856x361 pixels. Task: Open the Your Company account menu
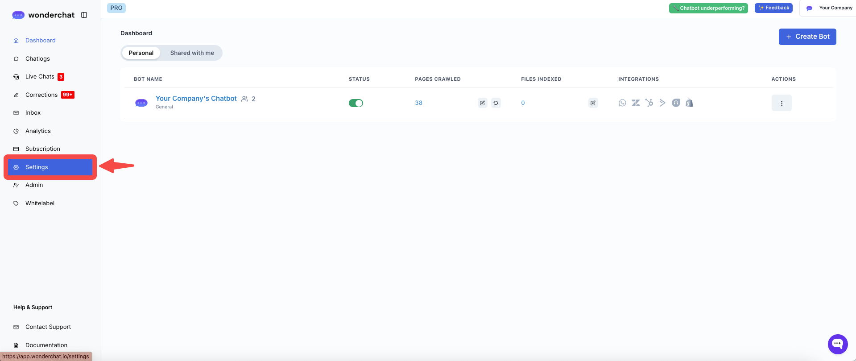coord(829,8)
